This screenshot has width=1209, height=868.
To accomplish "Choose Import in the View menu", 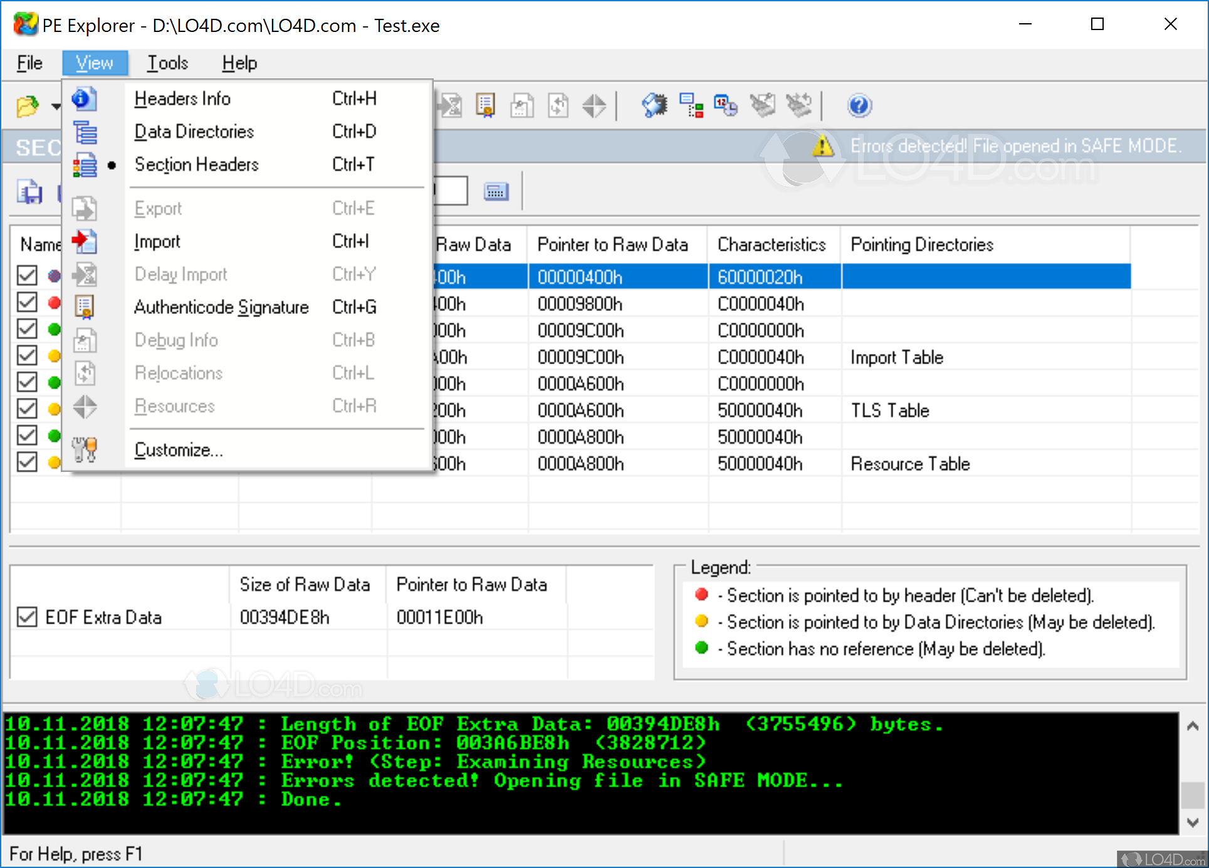I will pyautogui.click(x=248, y=241).
